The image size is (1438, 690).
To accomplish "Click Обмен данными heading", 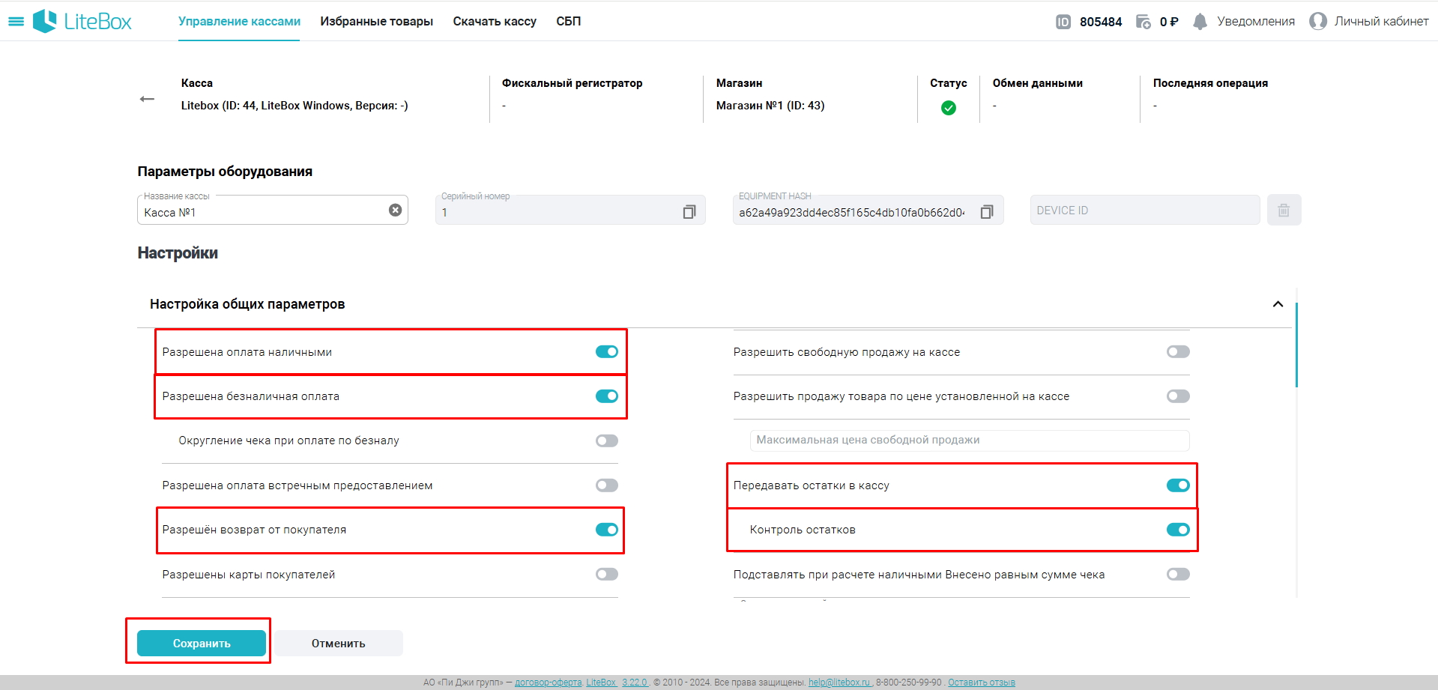I will tap(1038, 83).
